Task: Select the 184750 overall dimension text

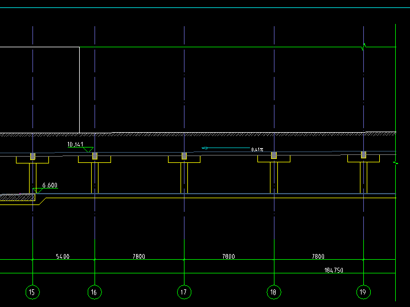Action: pyautogui.click(x=334, y=270)
